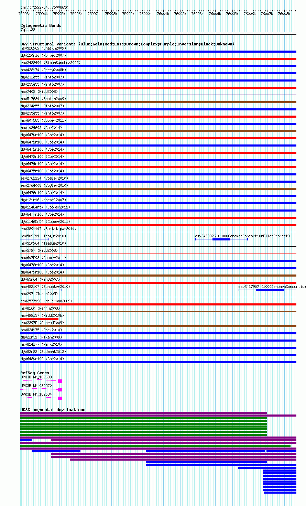The image size is (306, 506).
Task: Click dgv6480n100 (Coe2014) label
Action: pos(42,359)
